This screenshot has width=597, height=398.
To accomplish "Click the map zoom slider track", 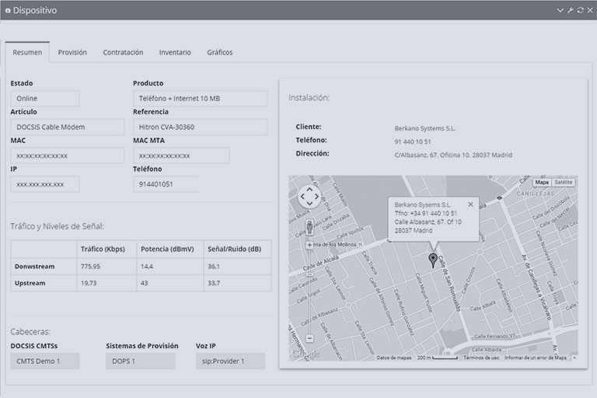I will [309, 292].
